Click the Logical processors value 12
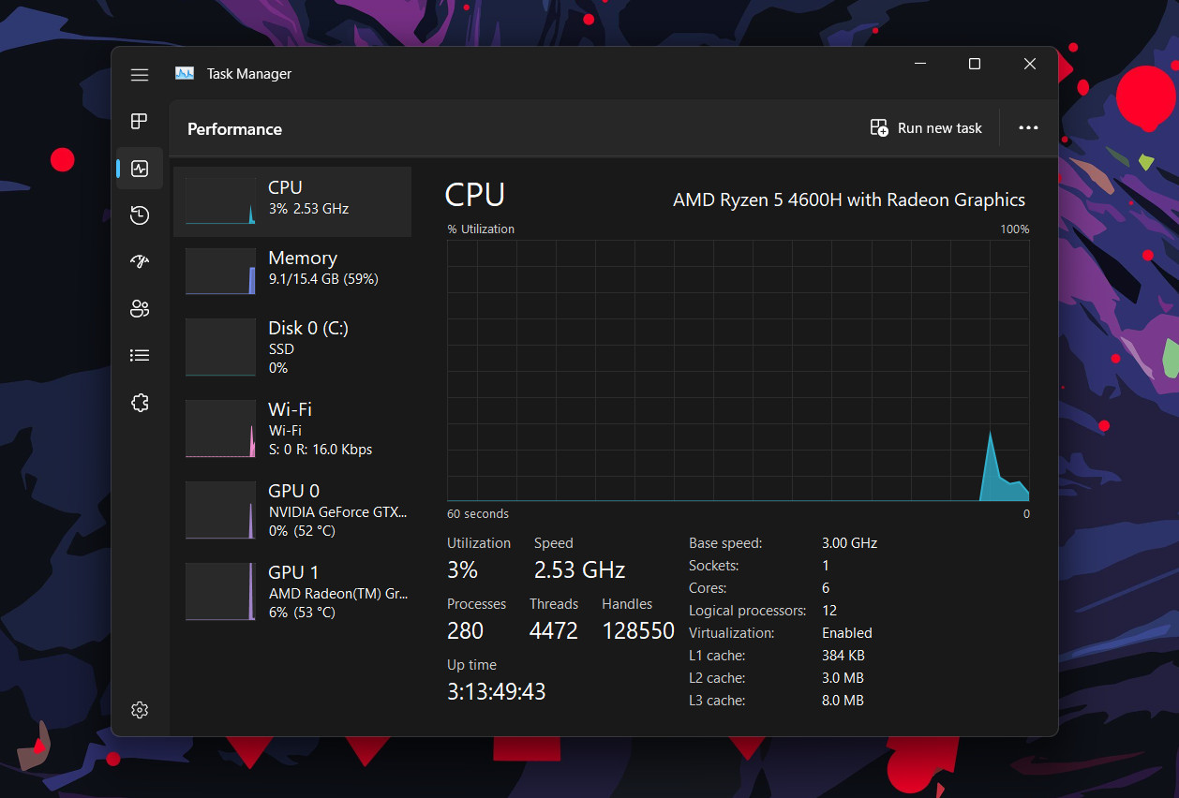 pos(829,611)
